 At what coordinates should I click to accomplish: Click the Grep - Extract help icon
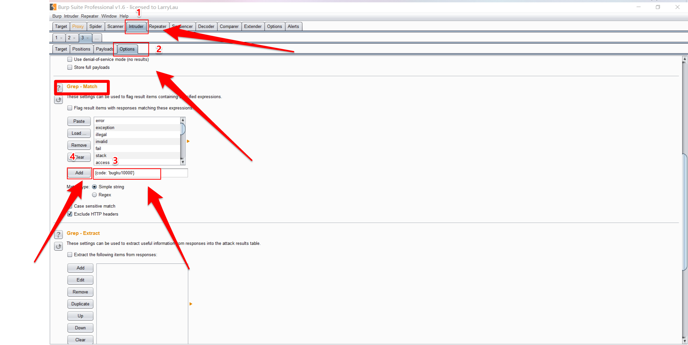[59, 235]
